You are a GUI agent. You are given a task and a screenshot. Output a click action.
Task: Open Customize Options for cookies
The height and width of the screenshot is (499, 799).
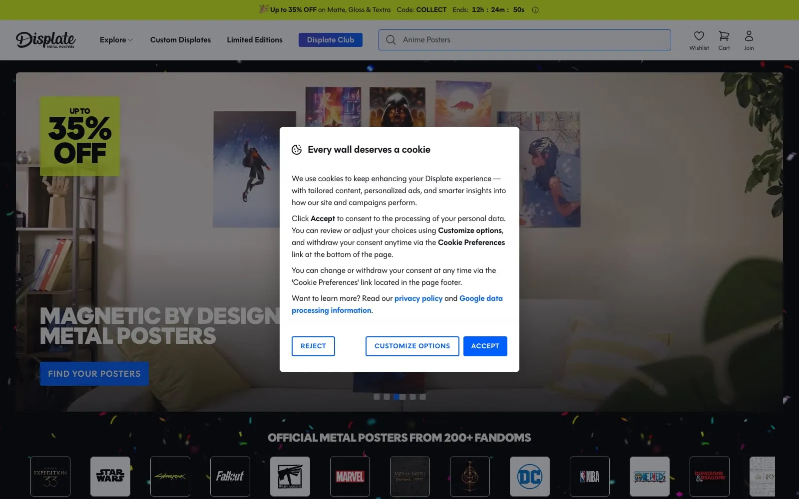click(x=412, y=346)
